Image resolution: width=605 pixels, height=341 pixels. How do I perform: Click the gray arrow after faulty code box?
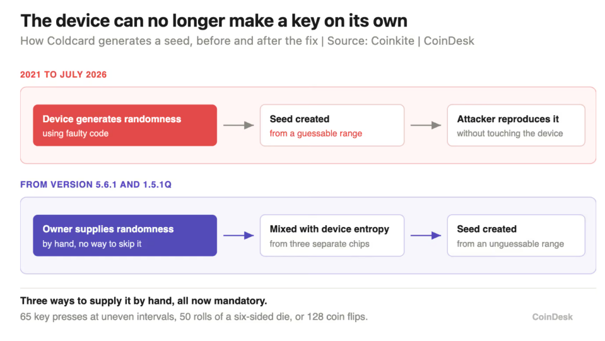[239, 125]
